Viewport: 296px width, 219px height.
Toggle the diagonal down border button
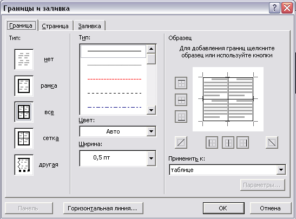[x=272, y=142]
